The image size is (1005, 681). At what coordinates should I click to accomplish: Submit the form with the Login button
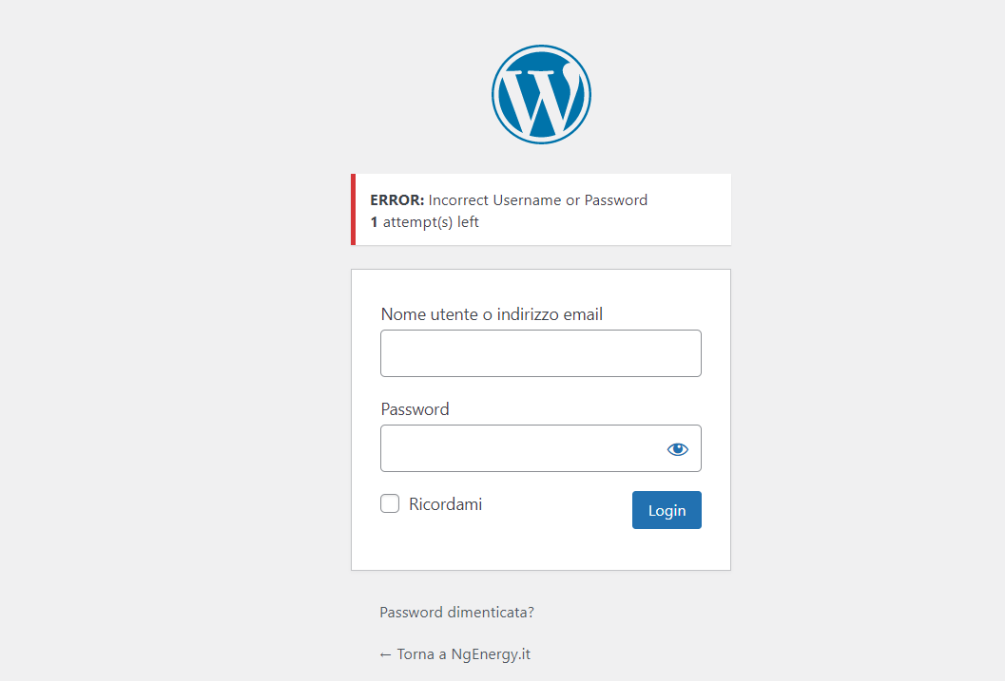[x=667, y=510]
